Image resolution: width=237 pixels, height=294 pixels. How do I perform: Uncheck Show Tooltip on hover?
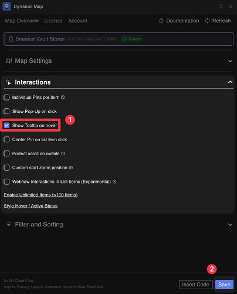point(6,125)
